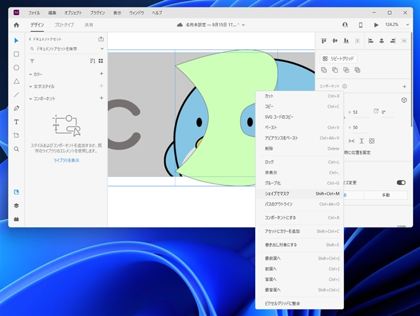Open the ファイル menu
The image size is (420, 316).
click(x=34, y=12)
